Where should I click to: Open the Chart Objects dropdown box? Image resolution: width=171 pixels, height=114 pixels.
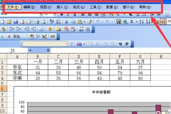[x=45, y=44]
